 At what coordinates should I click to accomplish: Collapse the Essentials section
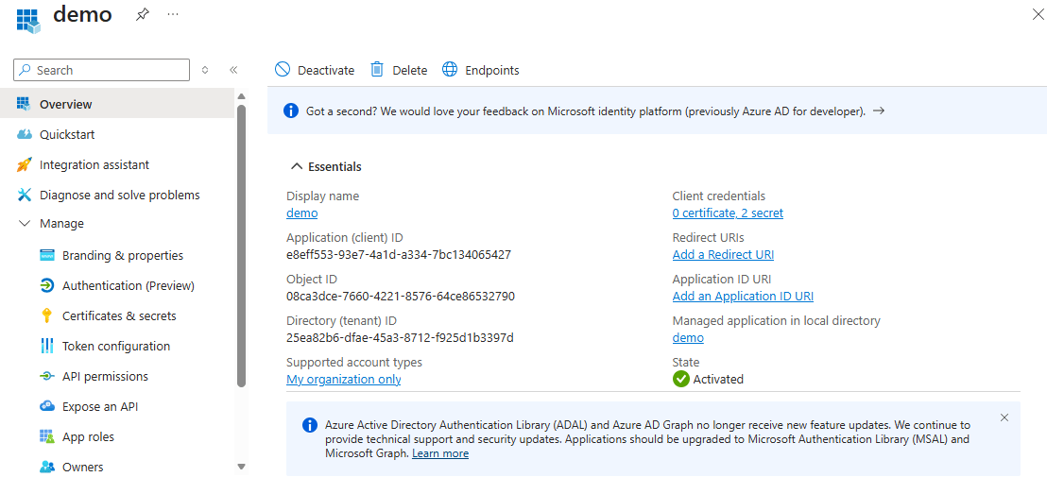coord(297,167)
